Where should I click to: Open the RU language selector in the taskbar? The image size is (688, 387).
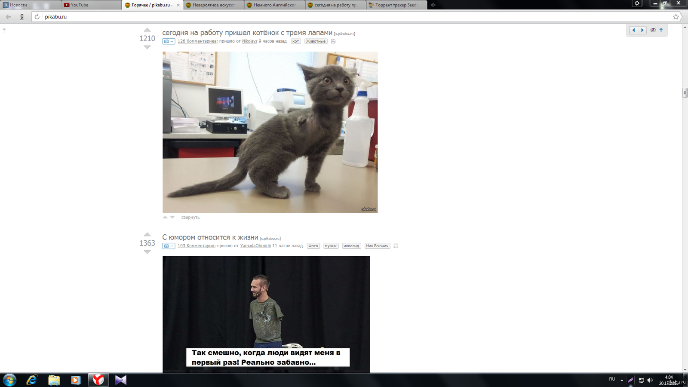pyautogui.click(x=612, y=379)
